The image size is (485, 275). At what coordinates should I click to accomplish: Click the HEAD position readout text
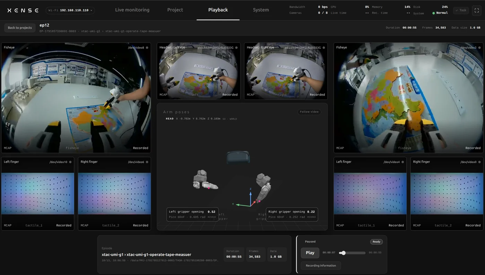(x=201, y=119)
